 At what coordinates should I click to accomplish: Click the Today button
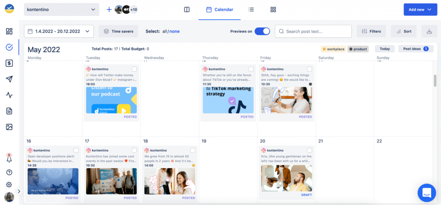coord(385,49)
